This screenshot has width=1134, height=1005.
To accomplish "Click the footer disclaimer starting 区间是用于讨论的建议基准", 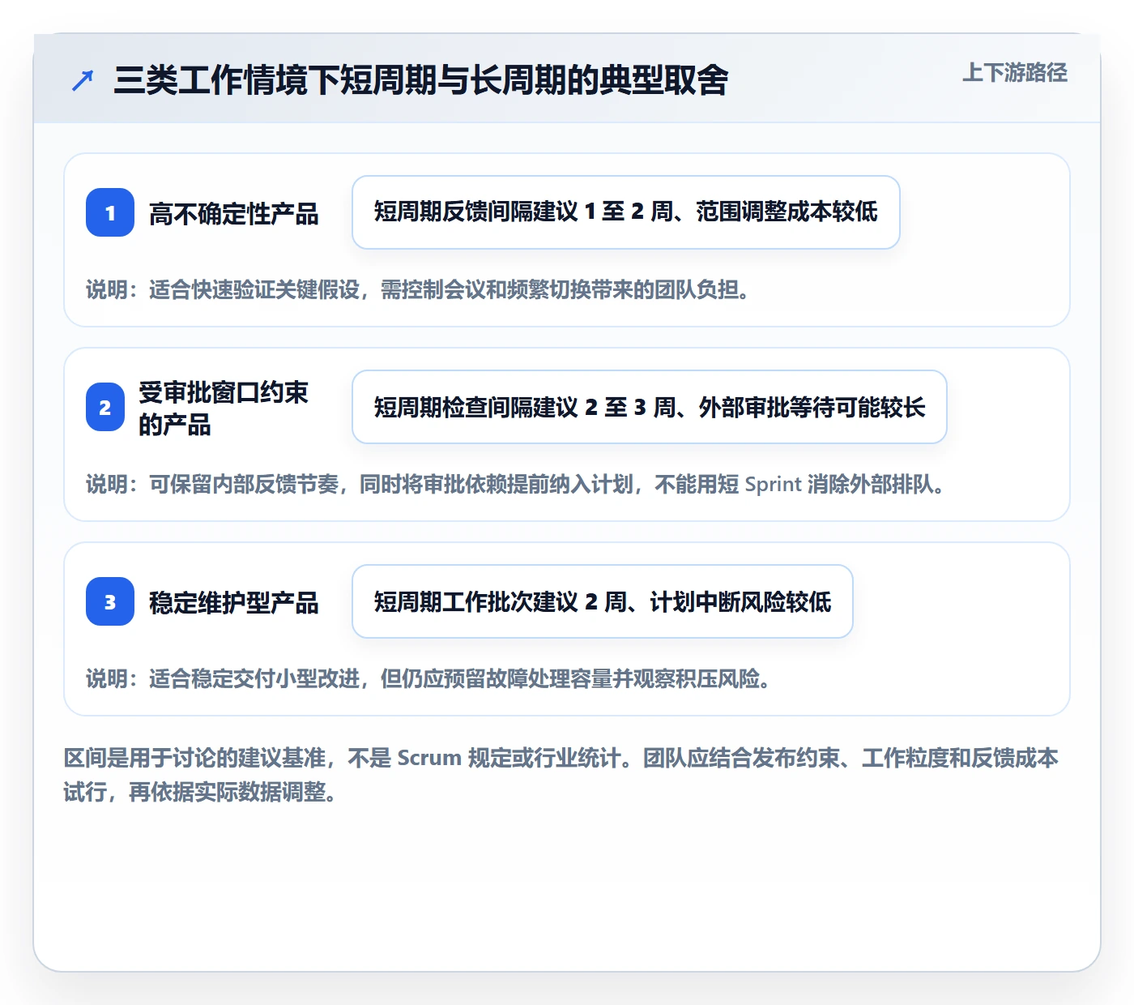I will [561, 775].
